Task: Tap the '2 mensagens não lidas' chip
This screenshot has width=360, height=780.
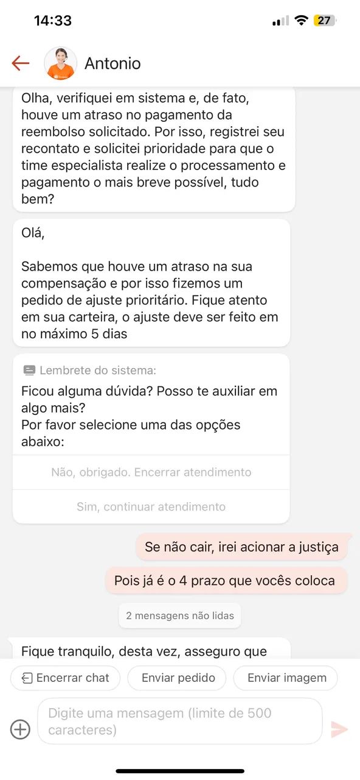Action: (x=179, y=615)
